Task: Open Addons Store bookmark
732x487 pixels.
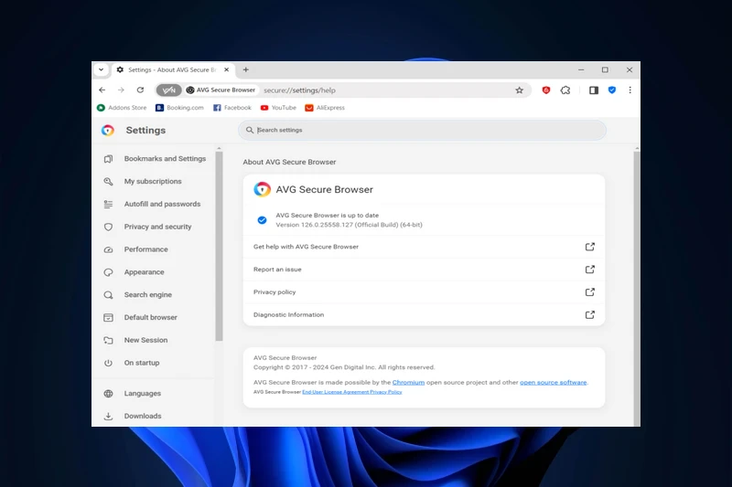Action: [x=122, y=108]
